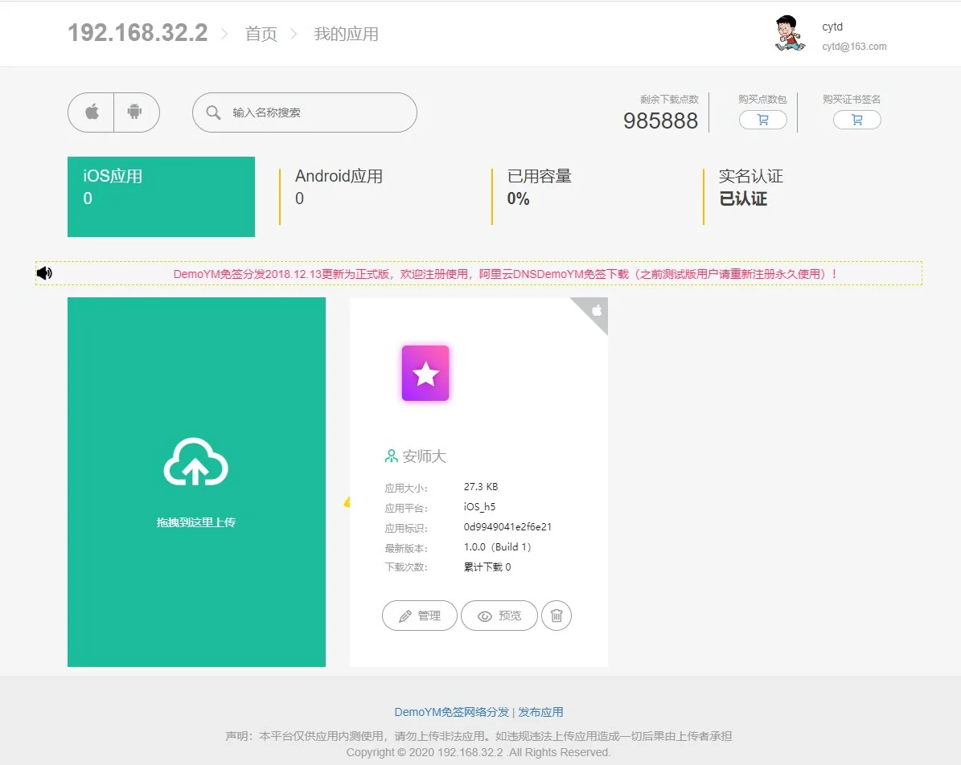Filter apps by the Android robot icon

pyautogui.click(x=135, y=112)
